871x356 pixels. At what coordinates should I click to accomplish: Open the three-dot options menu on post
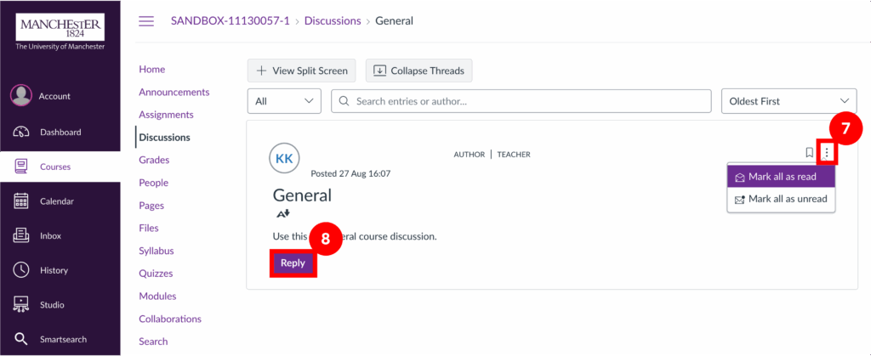point(827,153)
